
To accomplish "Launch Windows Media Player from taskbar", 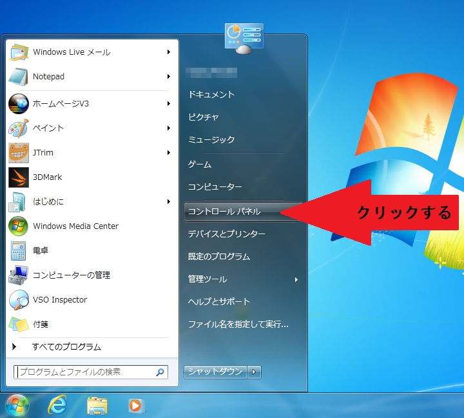I will pos(137,406).
